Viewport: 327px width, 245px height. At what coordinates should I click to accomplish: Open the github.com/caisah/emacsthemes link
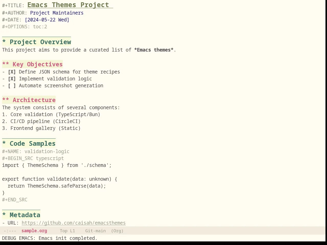pyautogui.click(x=74, y=223)
